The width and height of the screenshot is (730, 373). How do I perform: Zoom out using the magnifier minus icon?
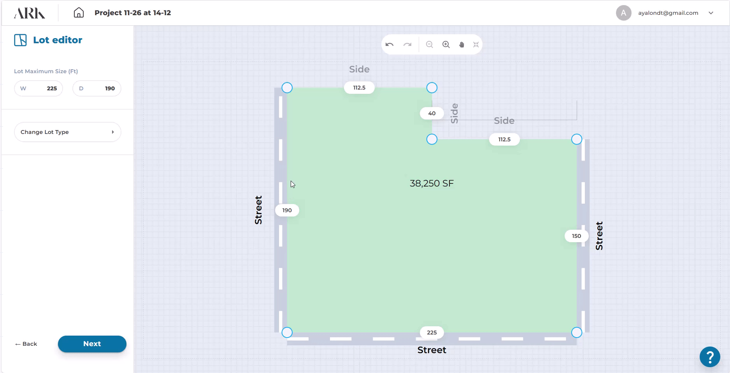point(430,45)
